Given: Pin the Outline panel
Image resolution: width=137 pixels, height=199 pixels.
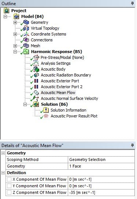Looking at the screenshot, I should click(132, 3).
